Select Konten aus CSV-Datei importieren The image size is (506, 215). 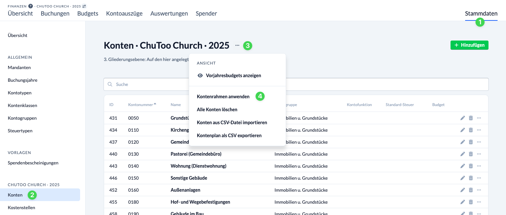coord(232,123)
